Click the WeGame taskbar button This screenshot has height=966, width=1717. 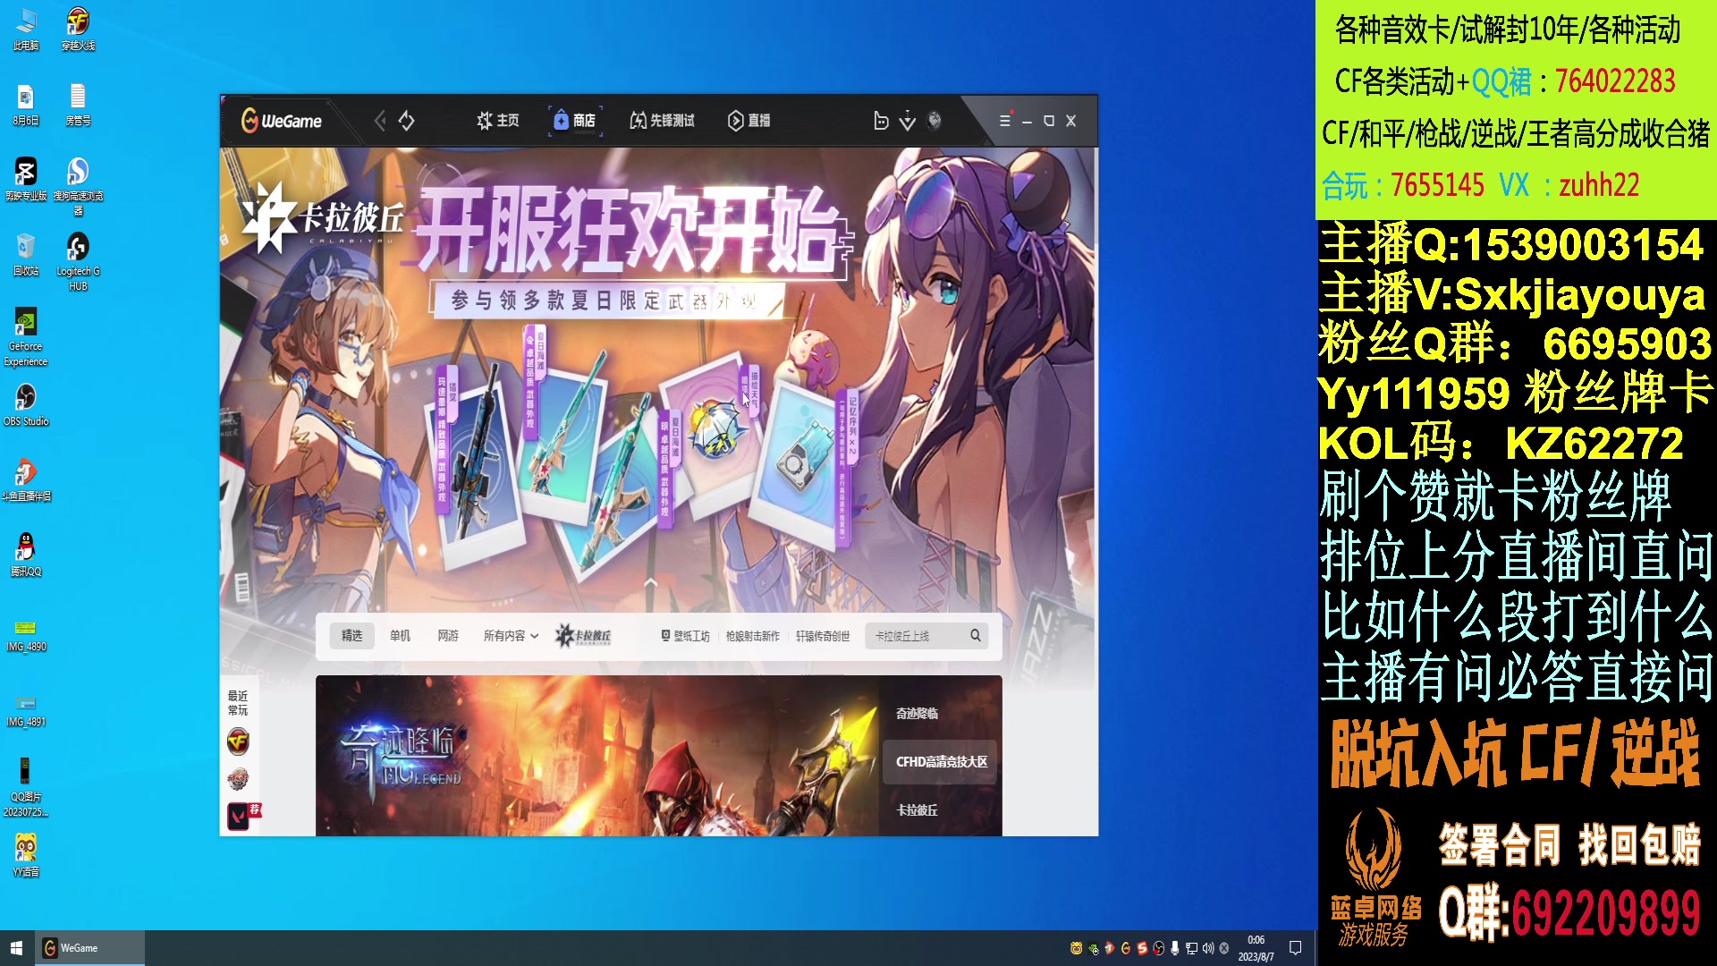click(89, 948)
